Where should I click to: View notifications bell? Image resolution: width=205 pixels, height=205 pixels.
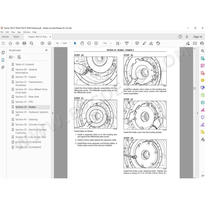click(x=187, y=37)
